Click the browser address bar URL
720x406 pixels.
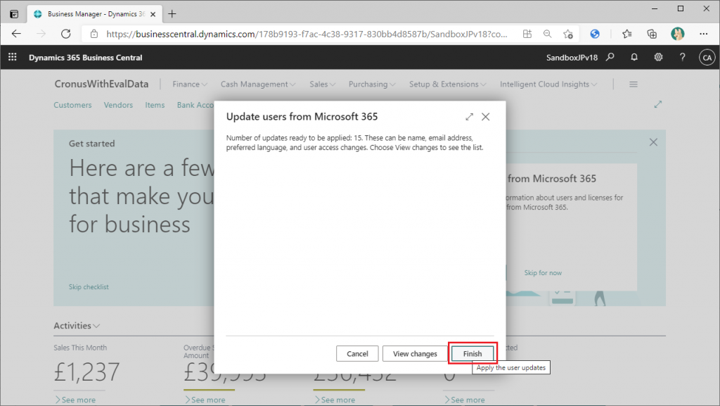click(x=307, y=34)
